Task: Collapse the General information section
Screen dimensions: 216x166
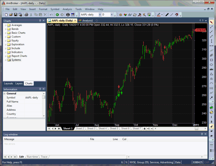Action: 4,93
